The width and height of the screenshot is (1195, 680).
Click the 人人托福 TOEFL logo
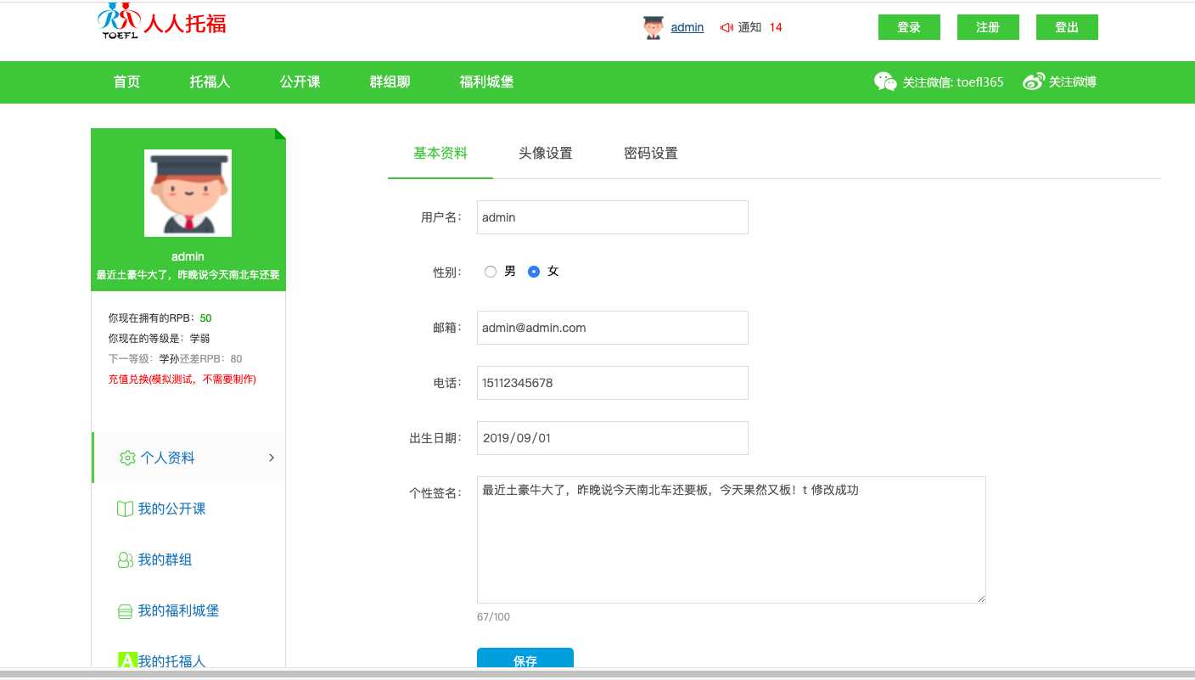click(x=162, y=21)
